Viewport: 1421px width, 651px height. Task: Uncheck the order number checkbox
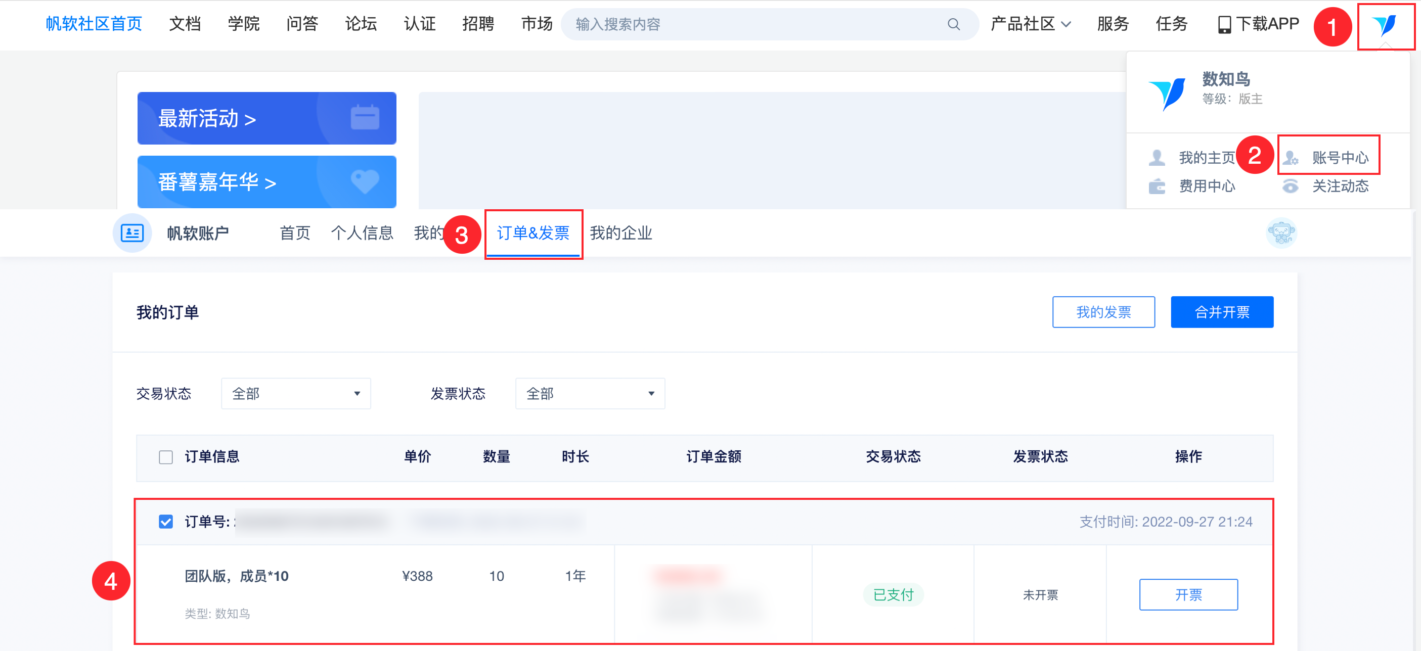(x=165, y=522)
